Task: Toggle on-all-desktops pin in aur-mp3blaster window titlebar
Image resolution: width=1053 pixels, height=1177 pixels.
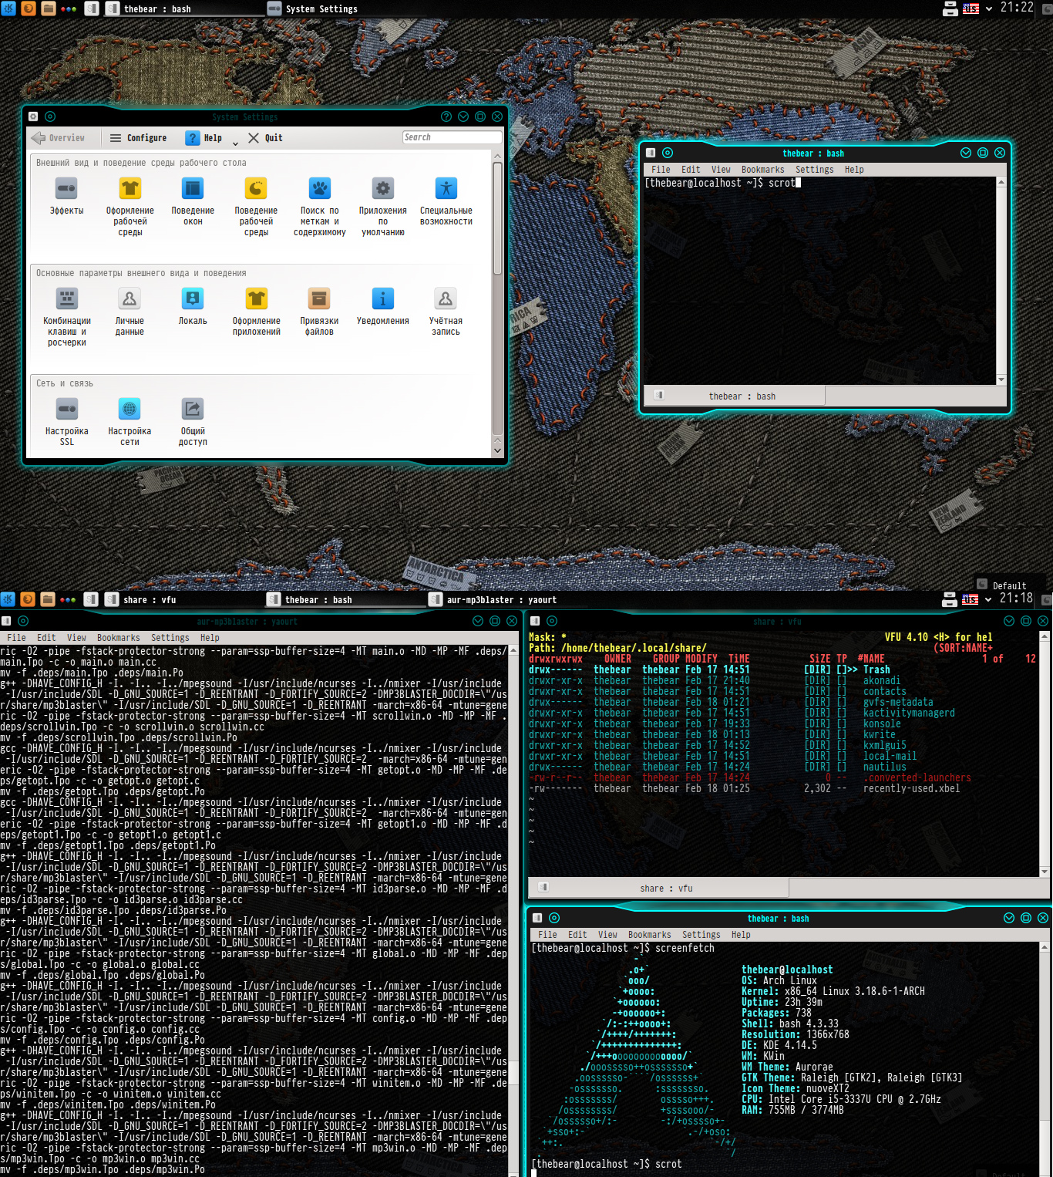Action: [x=23, y=621]
